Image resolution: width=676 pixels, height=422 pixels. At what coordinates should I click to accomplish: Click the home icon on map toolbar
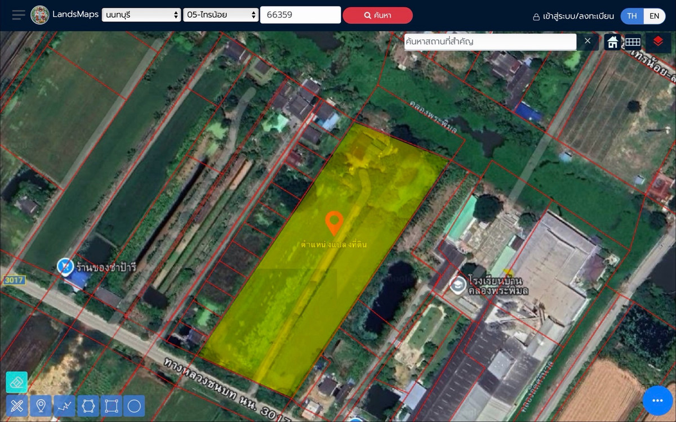coord(612,42)
